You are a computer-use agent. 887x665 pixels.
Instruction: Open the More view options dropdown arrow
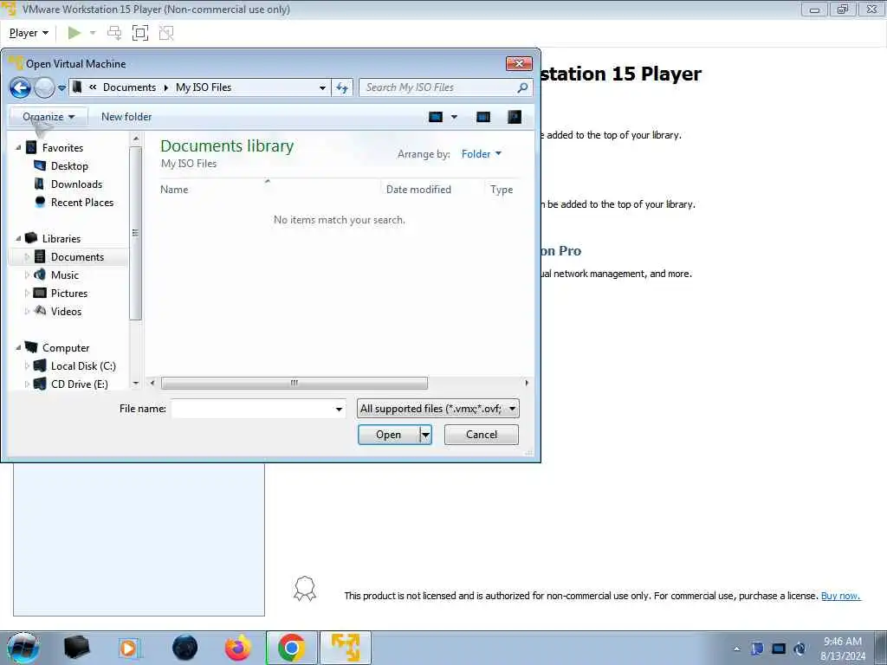(x=454, y=117)
